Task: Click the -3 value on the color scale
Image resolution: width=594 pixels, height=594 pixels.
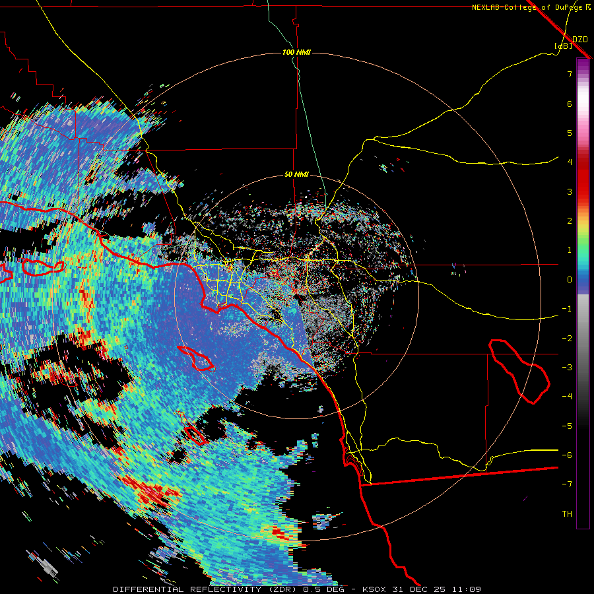Action: (x=567, y=368)
